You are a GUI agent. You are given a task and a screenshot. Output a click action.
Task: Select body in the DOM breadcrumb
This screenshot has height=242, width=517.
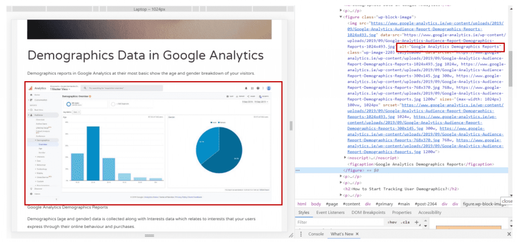pos(316,204)
